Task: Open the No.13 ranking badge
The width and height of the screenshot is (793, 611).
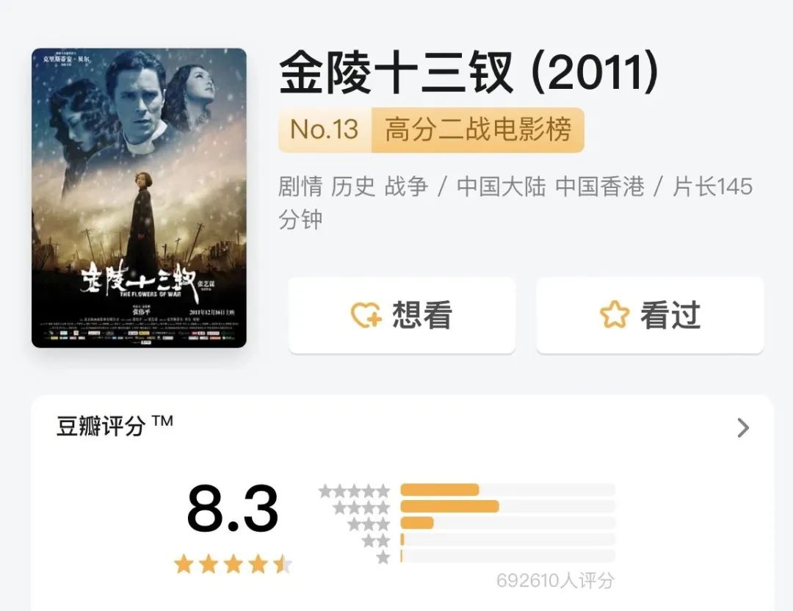Action: pyautogui.click(x=325, y=129)
